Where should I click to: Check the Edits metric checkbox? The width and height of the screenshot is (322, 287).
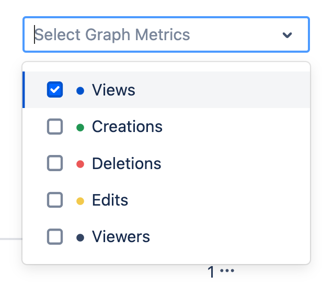55,200
